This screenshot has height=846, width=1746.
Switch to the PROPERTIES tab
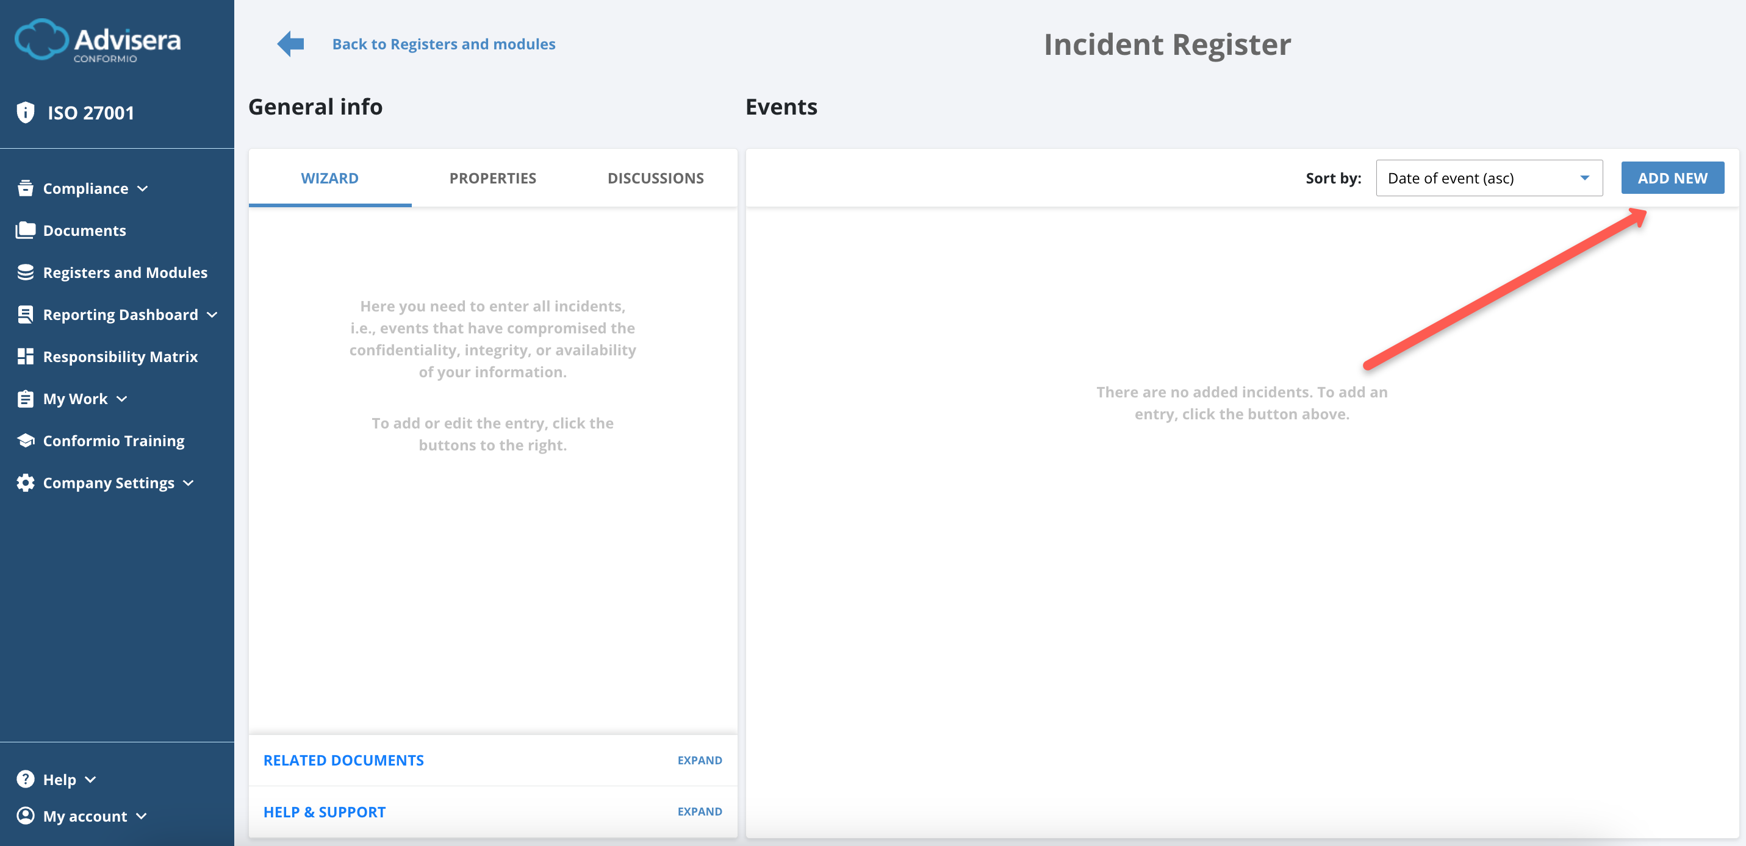492,177
